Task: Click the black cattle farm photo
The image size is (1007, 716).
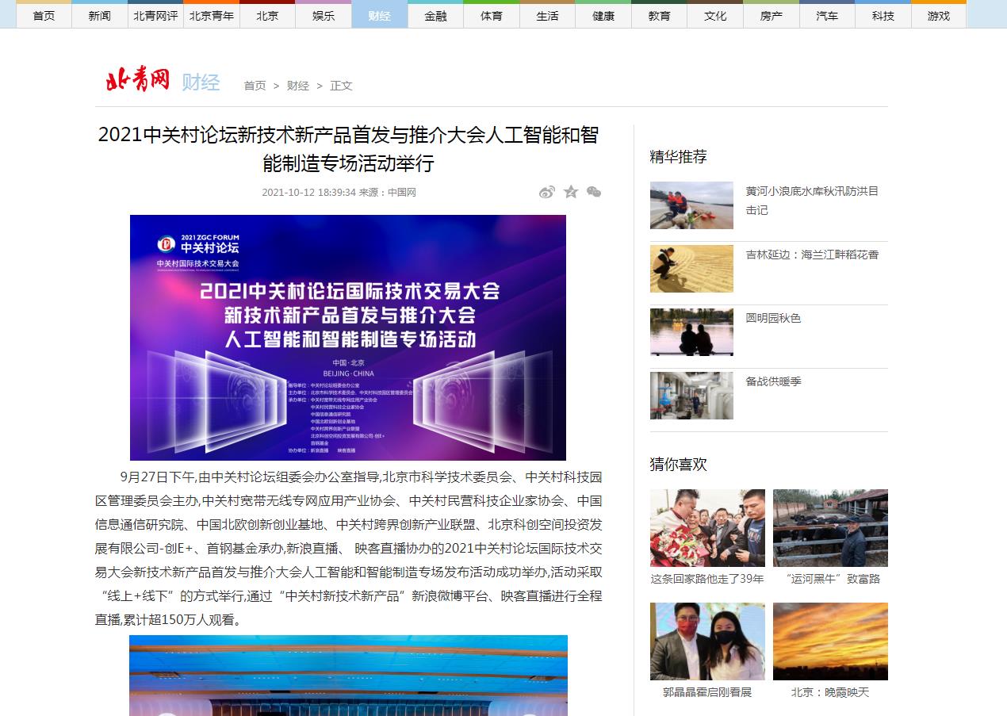Action: tap(830, 528)
